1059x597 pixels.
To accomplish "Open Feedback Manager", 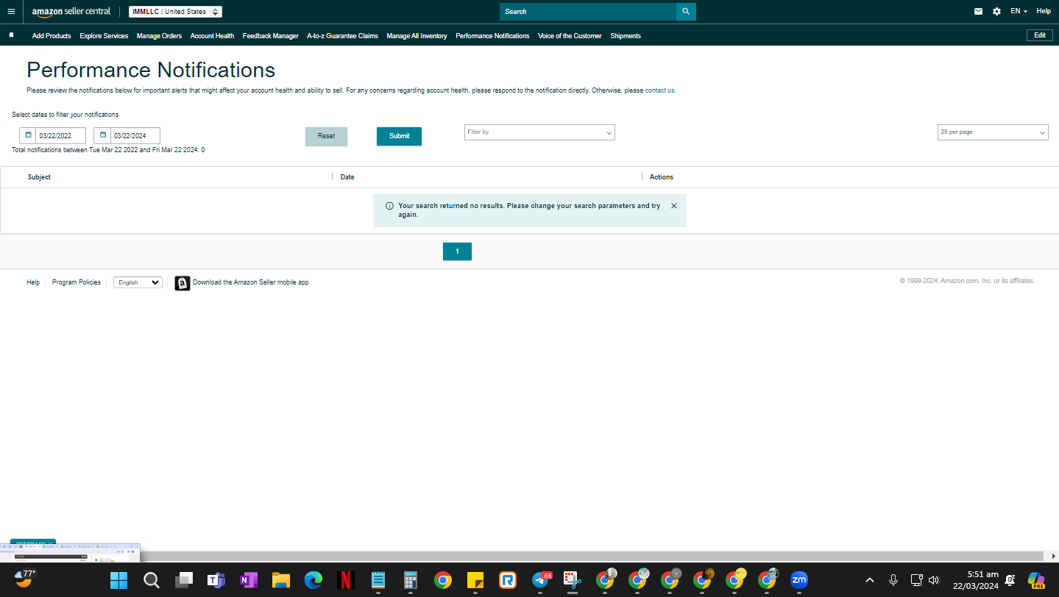I will 271,36.
